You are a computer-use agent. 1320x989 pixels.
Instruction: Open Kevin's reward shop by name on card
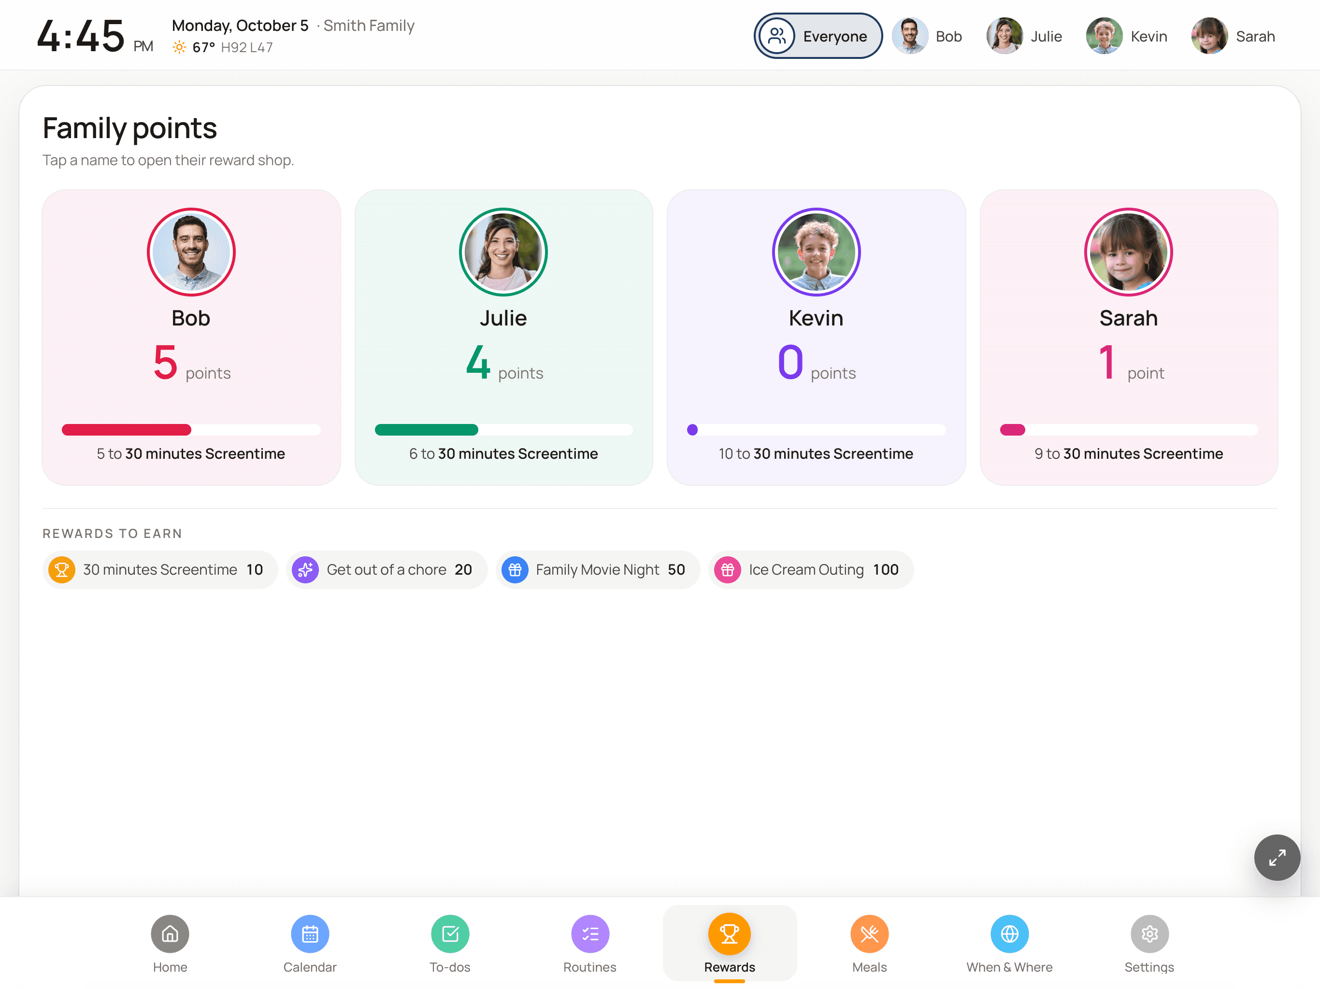click(816, 318)
